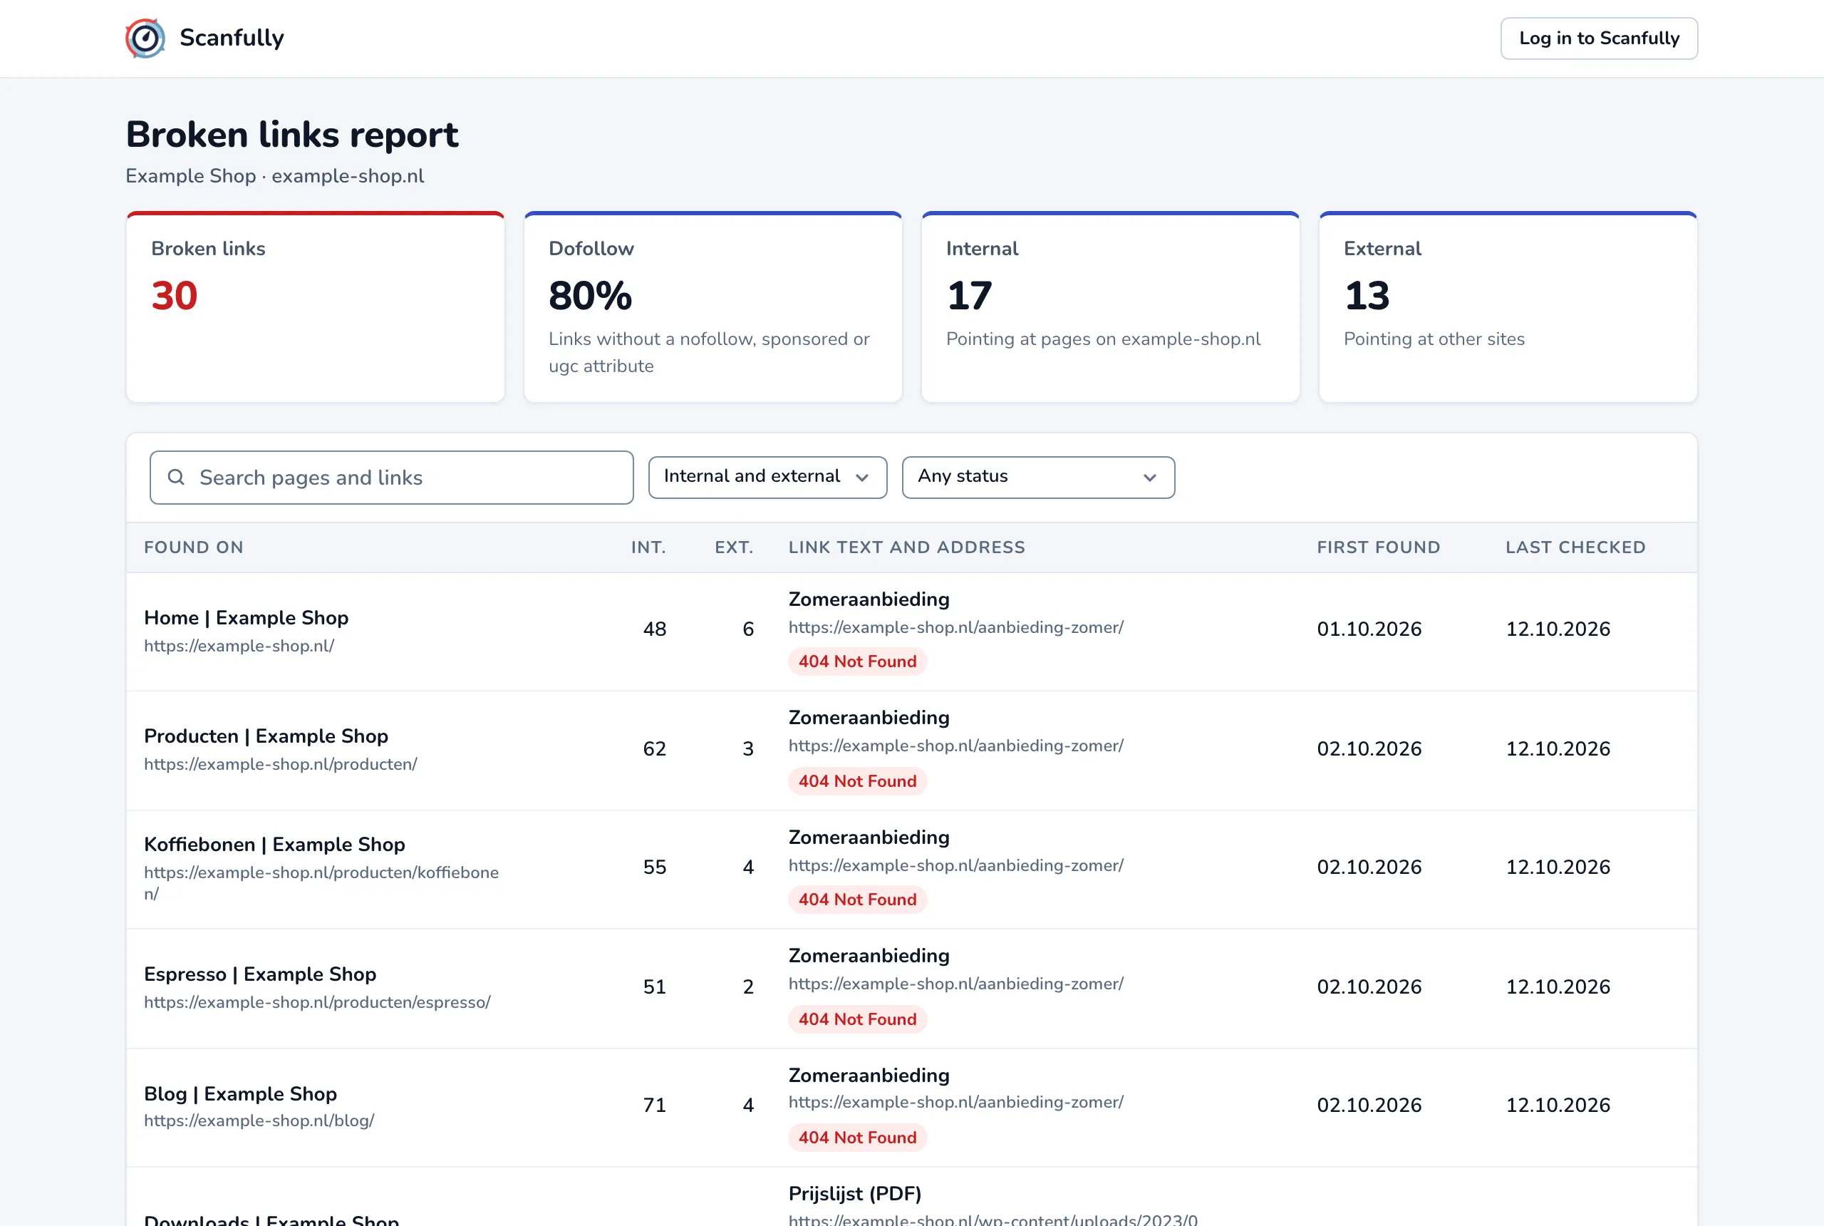Open the Producten | Example Shop title
The height and width of the screenshot is (1226, 1824).
[x=266, y=736]
